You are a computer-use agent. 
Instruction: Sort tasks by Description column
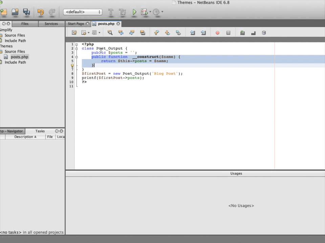(25, 137)
